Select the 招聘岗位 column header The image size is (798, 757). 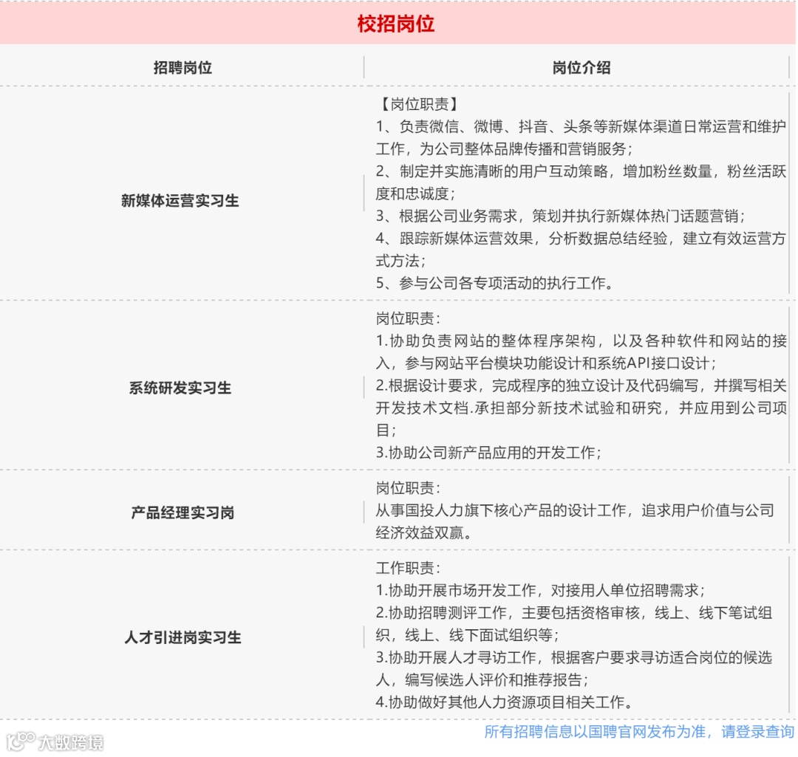click(183, 68)
